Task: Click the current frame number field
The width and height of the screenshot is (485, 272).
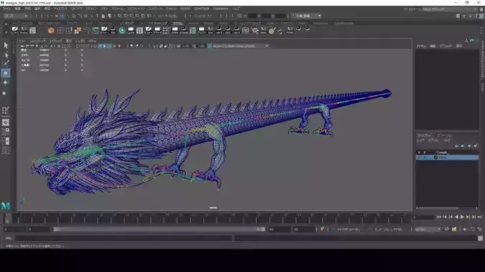Action: tap(423, 218)
